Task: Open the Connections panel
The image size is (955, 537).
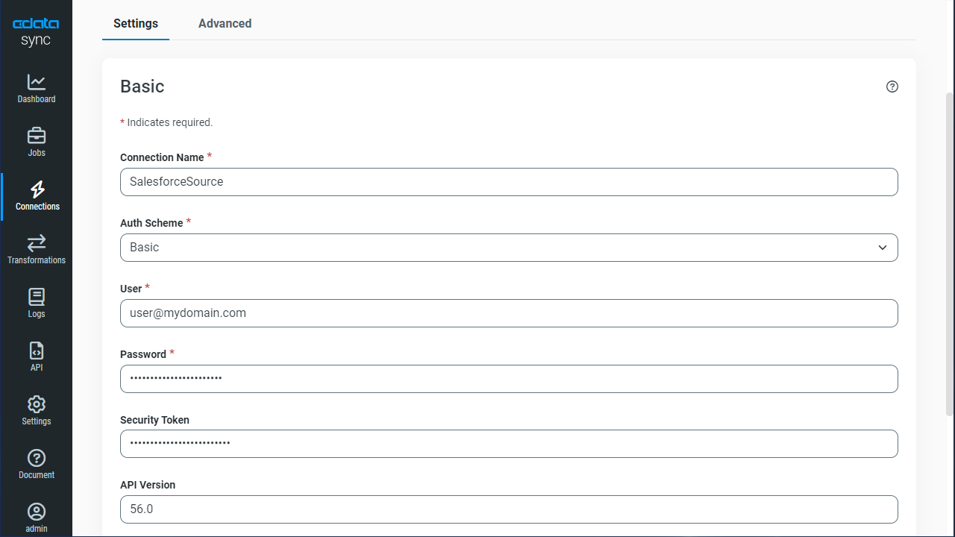Action: 36,195
